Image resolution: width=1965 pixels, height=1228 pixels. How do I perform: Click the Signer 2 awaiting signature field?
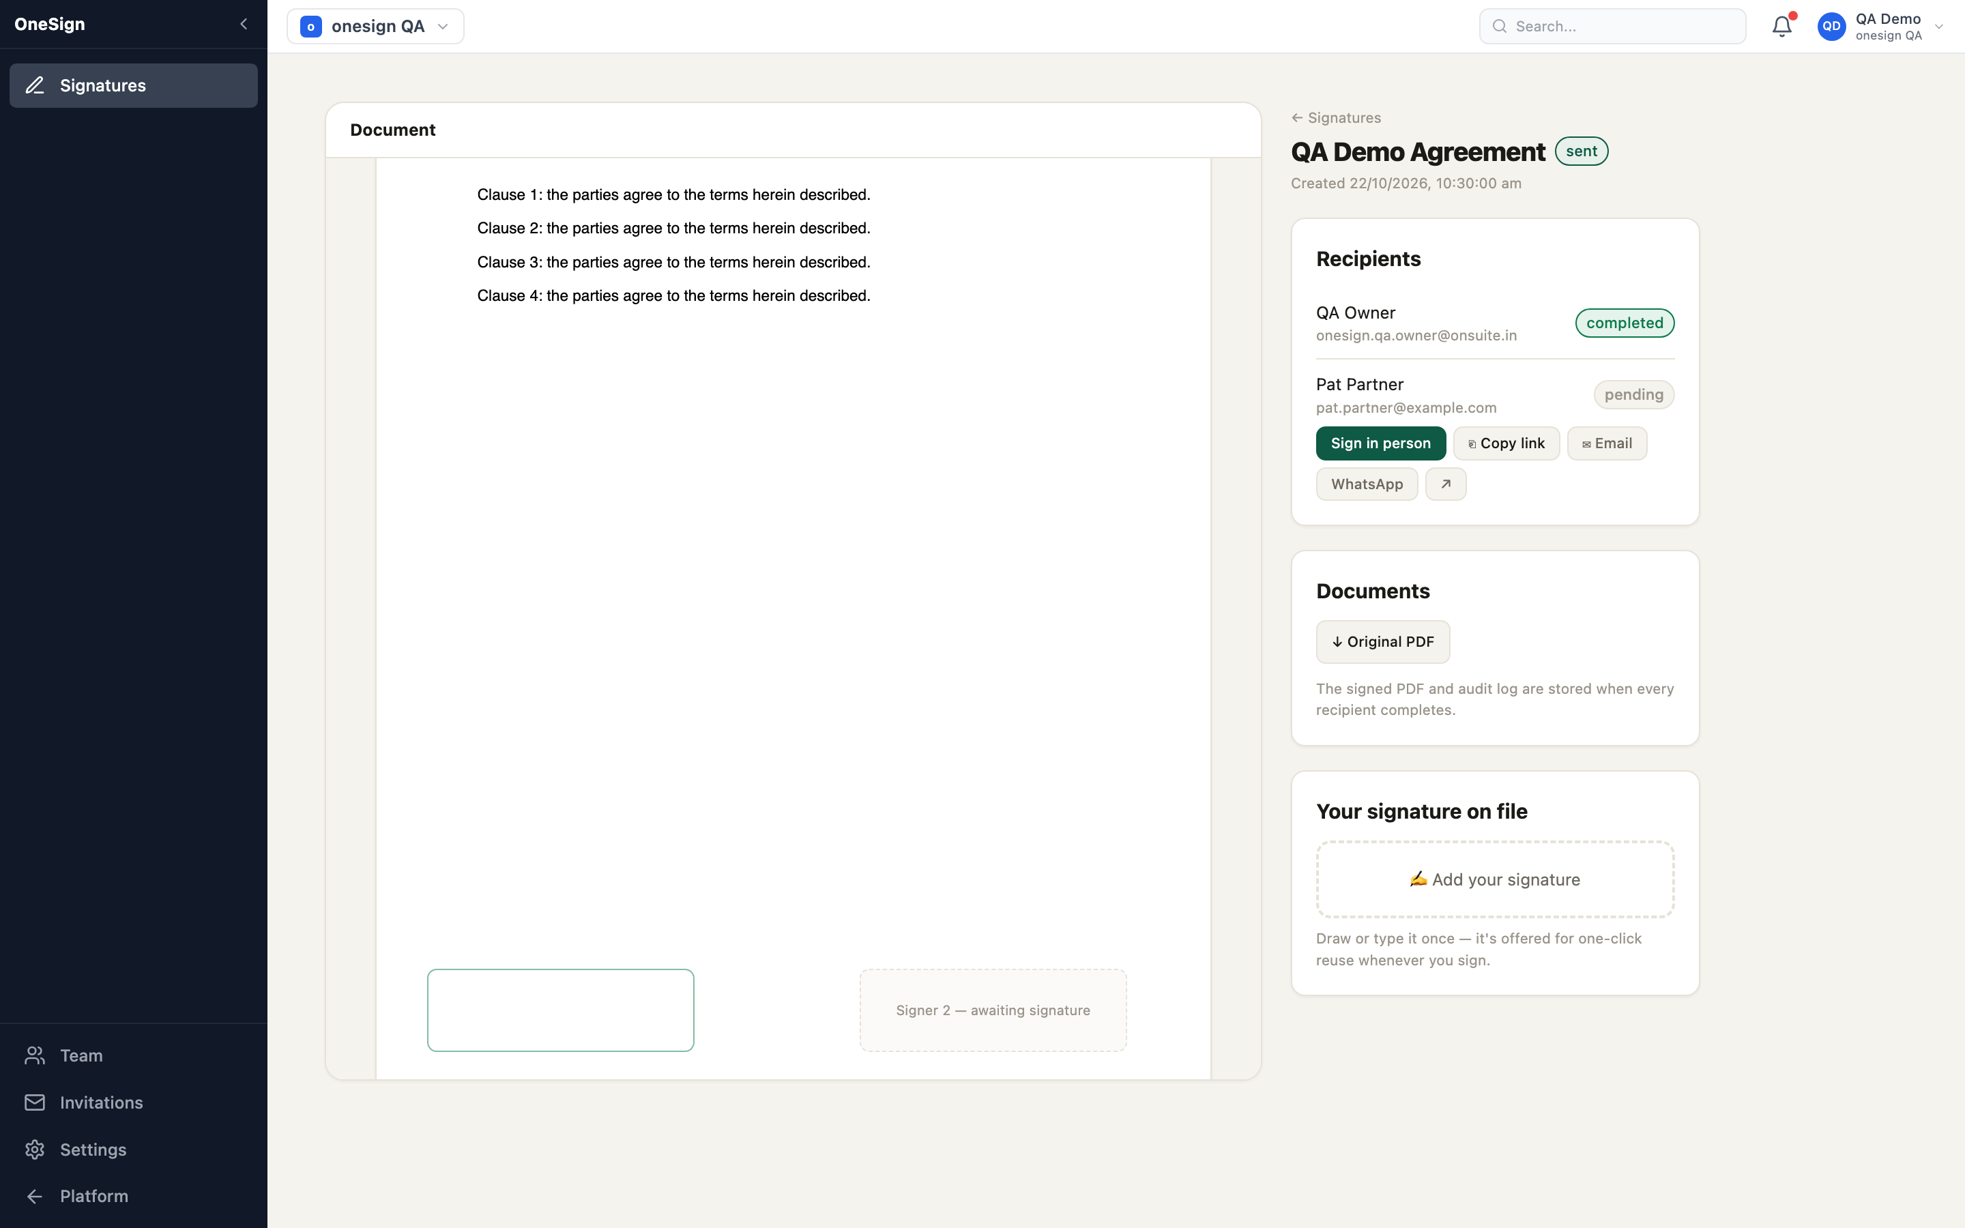coord(993,1010)
